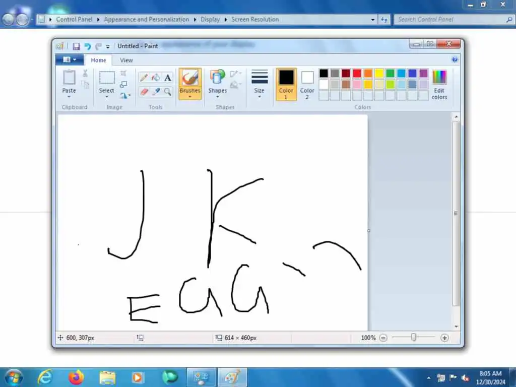Click zoom in plus button
Viewport: 516px width, 387px height.
click(x=444, y=338)
